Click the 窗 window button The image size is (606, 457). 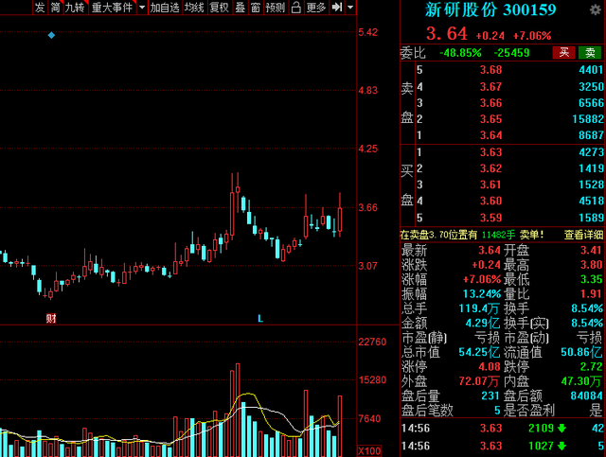tap(256, 8)
